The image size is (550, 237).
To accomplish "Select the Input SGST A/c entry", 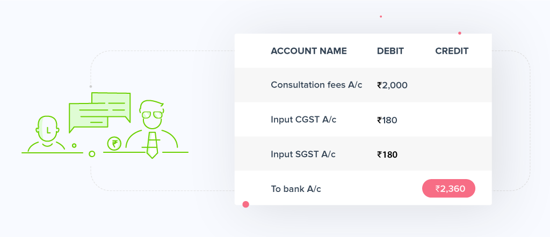I will point(303,154).
